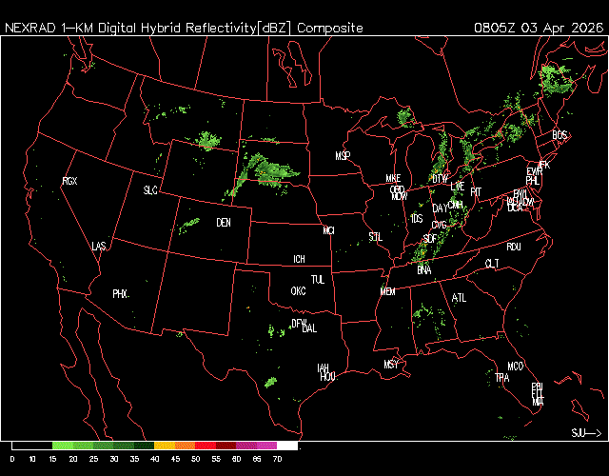
Task: Pick the white 70 dBZ legend swatch
Action: click(x=287, y=446)
